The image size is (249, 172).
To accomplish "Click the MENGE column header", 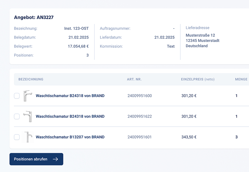I will (x=241, y=79).
